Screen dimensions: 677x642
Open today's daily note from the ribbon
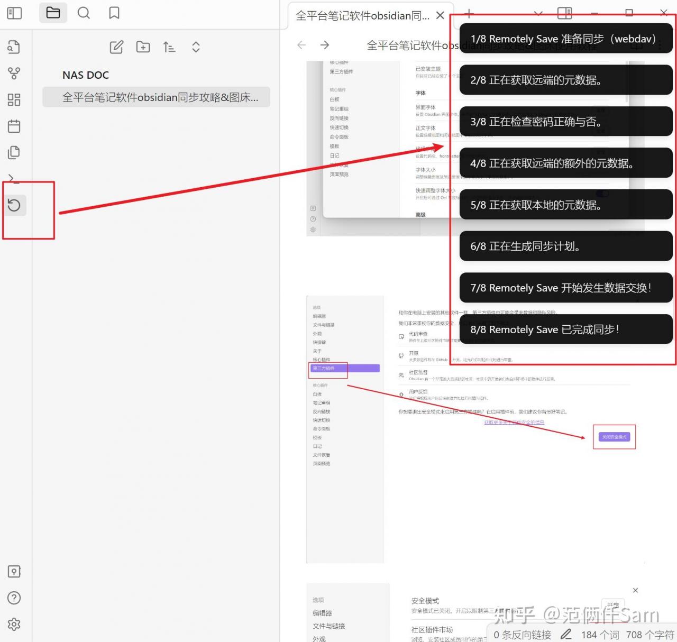pos(14,126)
